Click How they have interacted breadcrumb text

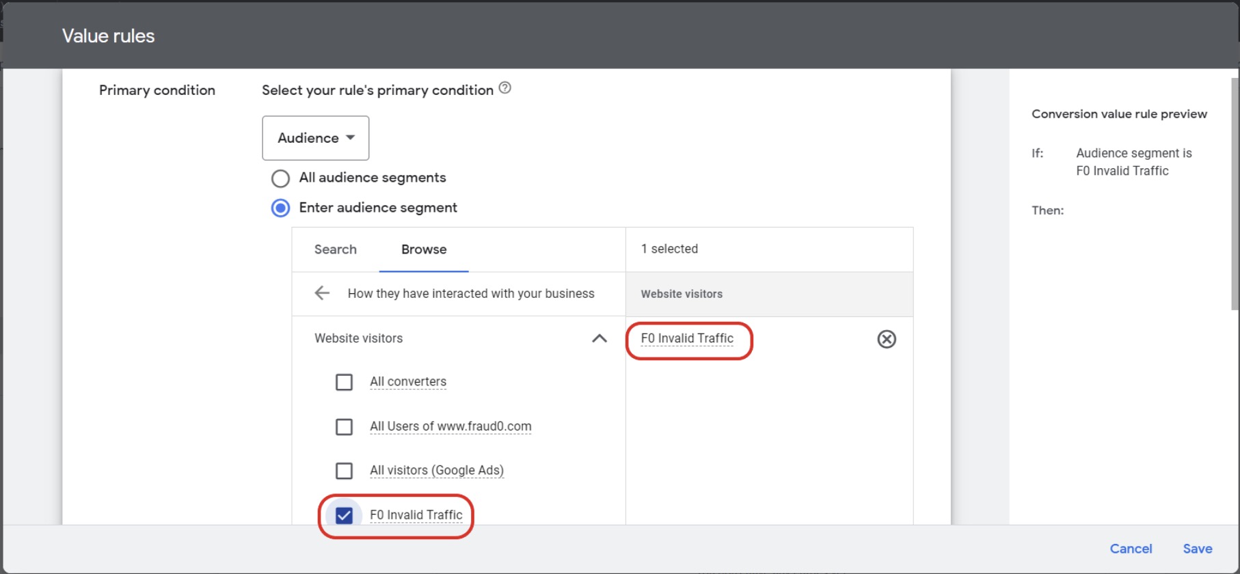coord(471,293)
